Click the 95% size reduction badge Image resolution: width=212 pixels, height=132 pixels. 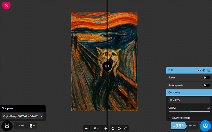click(x=179, y=126)
